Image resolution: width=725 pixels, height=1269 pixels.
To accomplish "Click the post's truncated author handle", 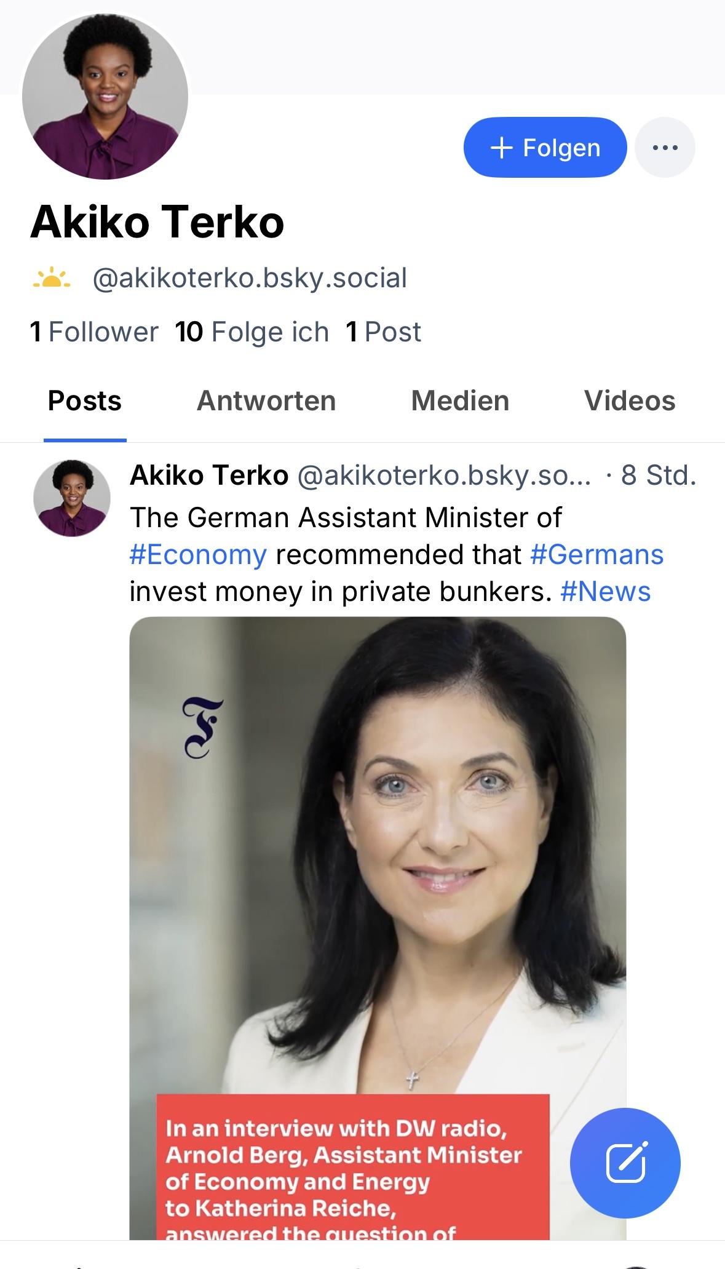I will 444,475.
